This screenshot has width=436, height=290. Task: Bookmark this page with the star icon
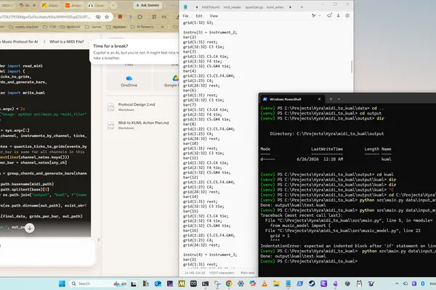pyautogui.click(x=107, y=17)
